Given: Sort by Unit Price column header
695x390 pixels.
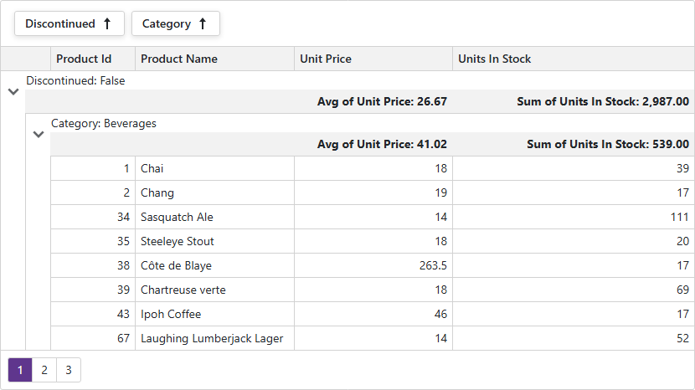Looking at the screenshot, I should click(x=373, y=59).
